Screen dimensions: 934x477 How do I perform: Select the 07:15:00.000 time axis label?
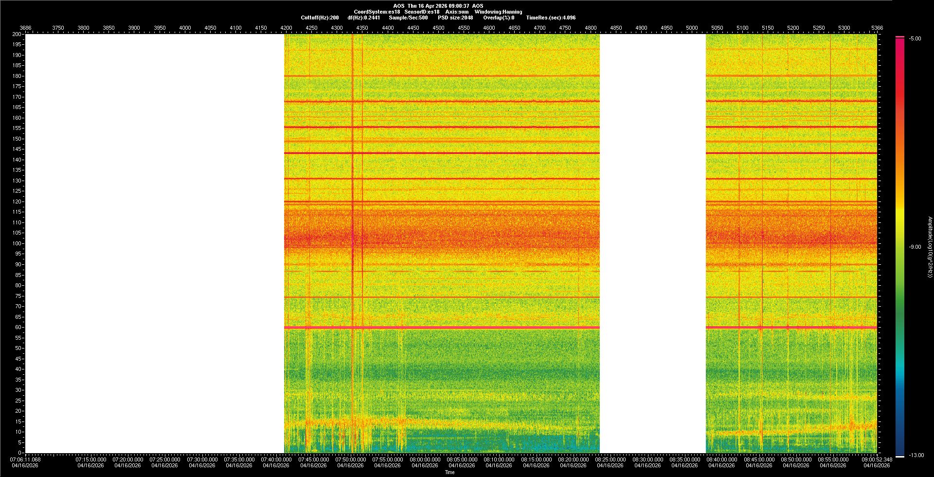tap(90, 459)
